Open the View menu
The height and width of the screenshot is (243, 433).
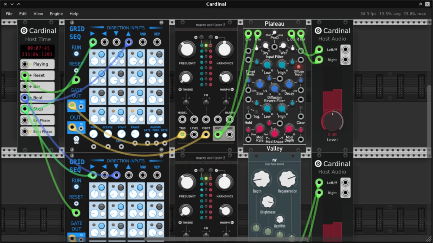coord(38,14)
